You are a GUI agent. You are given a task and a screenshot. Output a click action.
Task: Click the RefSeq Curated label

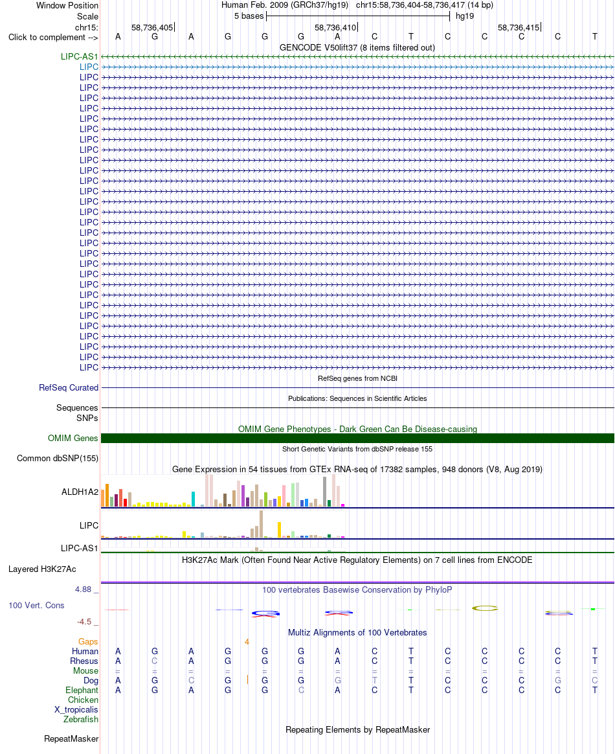(69, 387)
